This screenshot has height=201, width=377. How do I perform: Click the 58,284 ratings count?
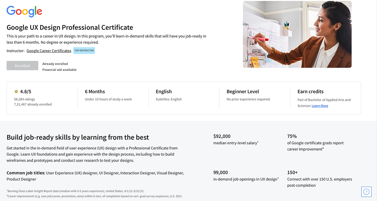click(x=25, y=99)
